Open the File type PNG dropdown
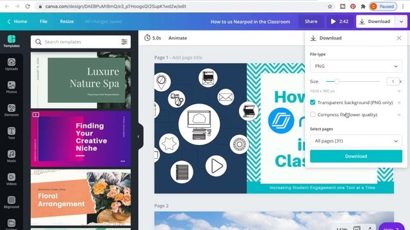 coord(356,66)
